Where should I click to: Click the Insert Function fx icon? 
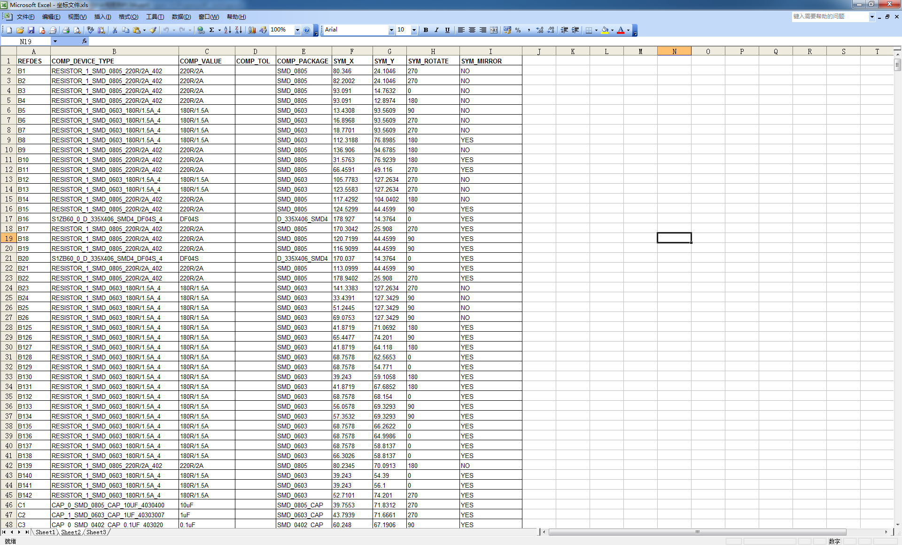click(x=85, y=41)
